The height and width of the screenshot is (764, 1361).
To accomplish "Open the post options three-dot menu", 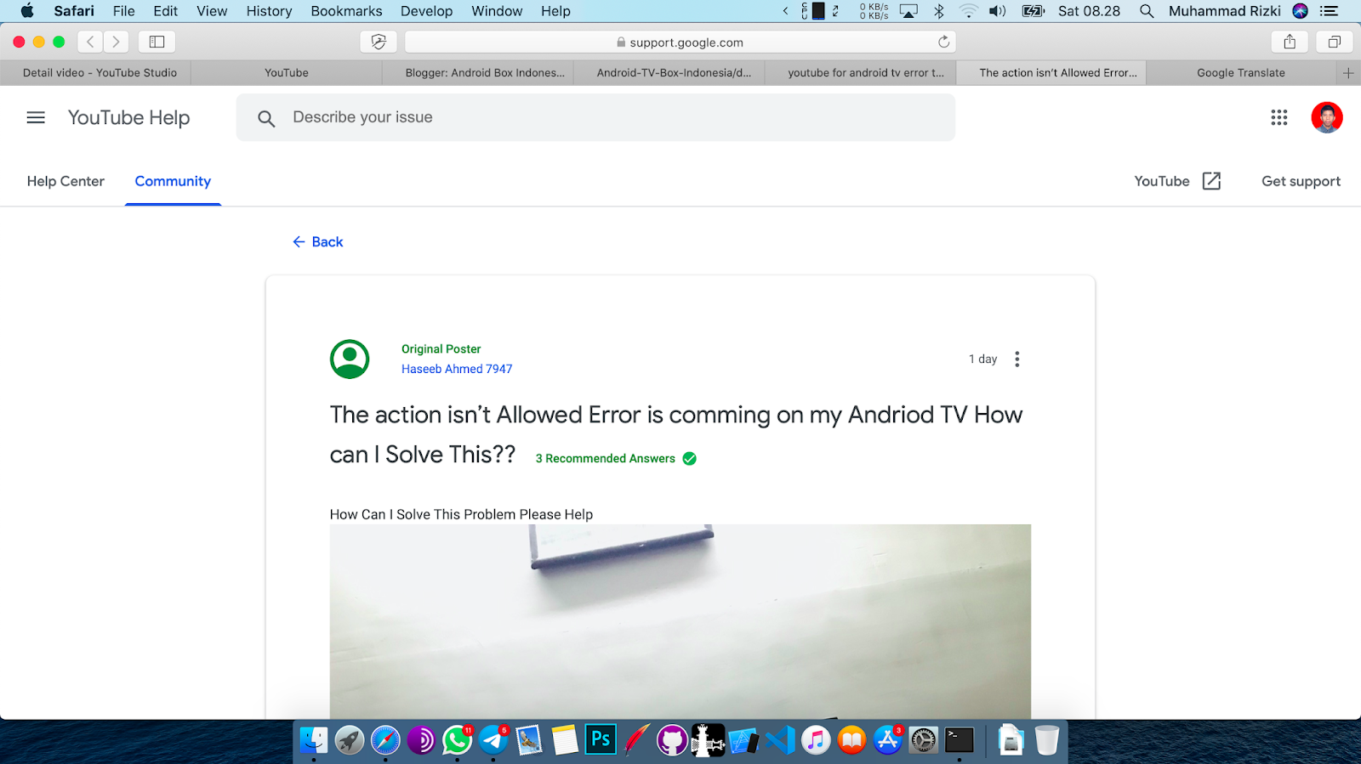I will click(x=1016, y=359).
